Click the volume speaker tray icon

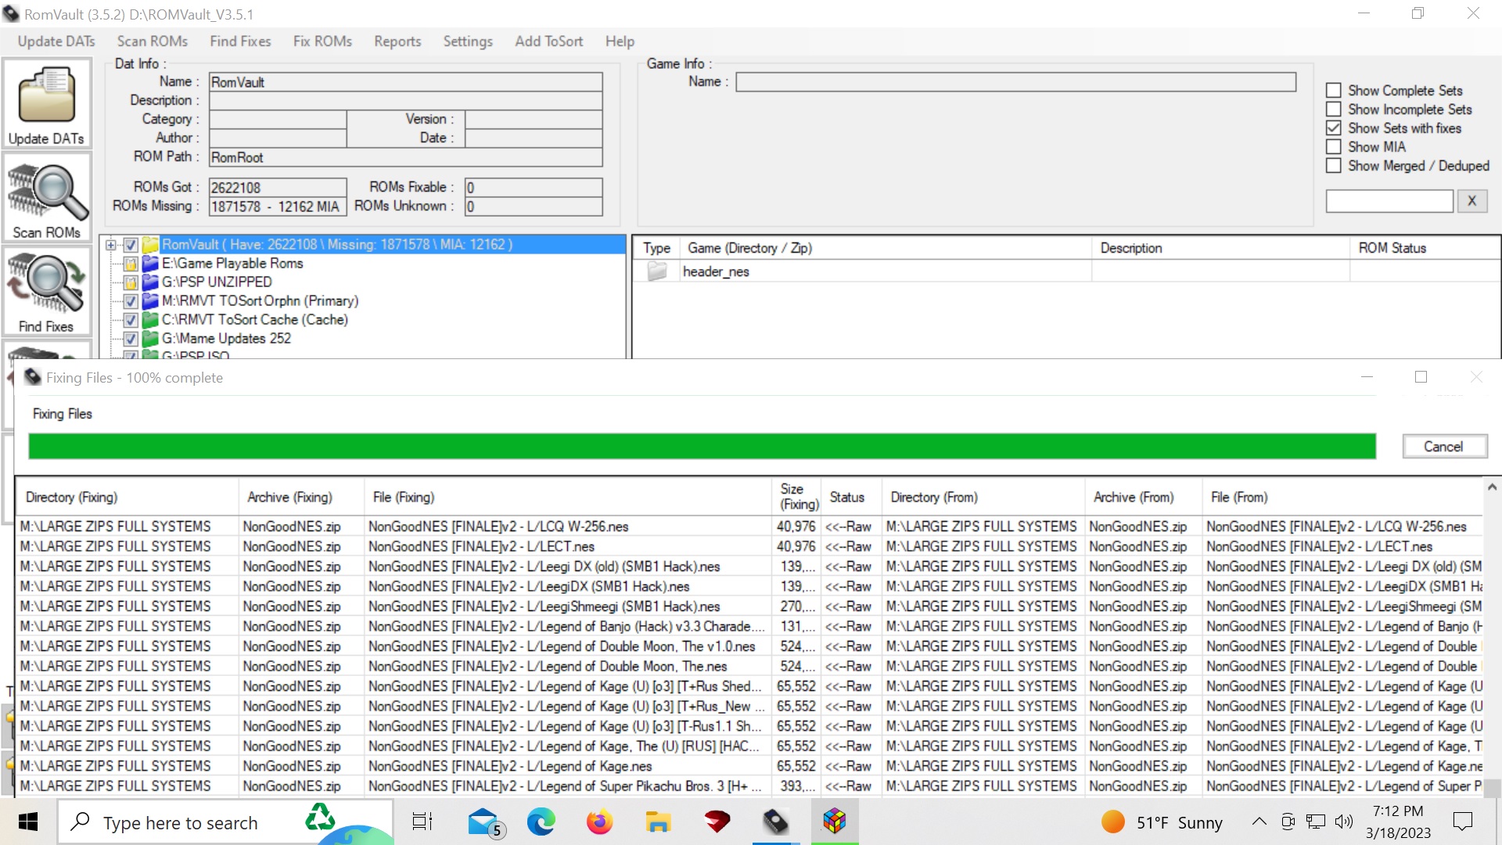(x=1344, y=822)
